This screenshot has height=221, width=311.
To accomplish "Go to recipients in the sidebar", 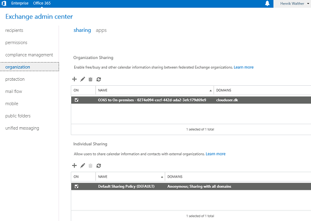I will [x=14, y=30].
